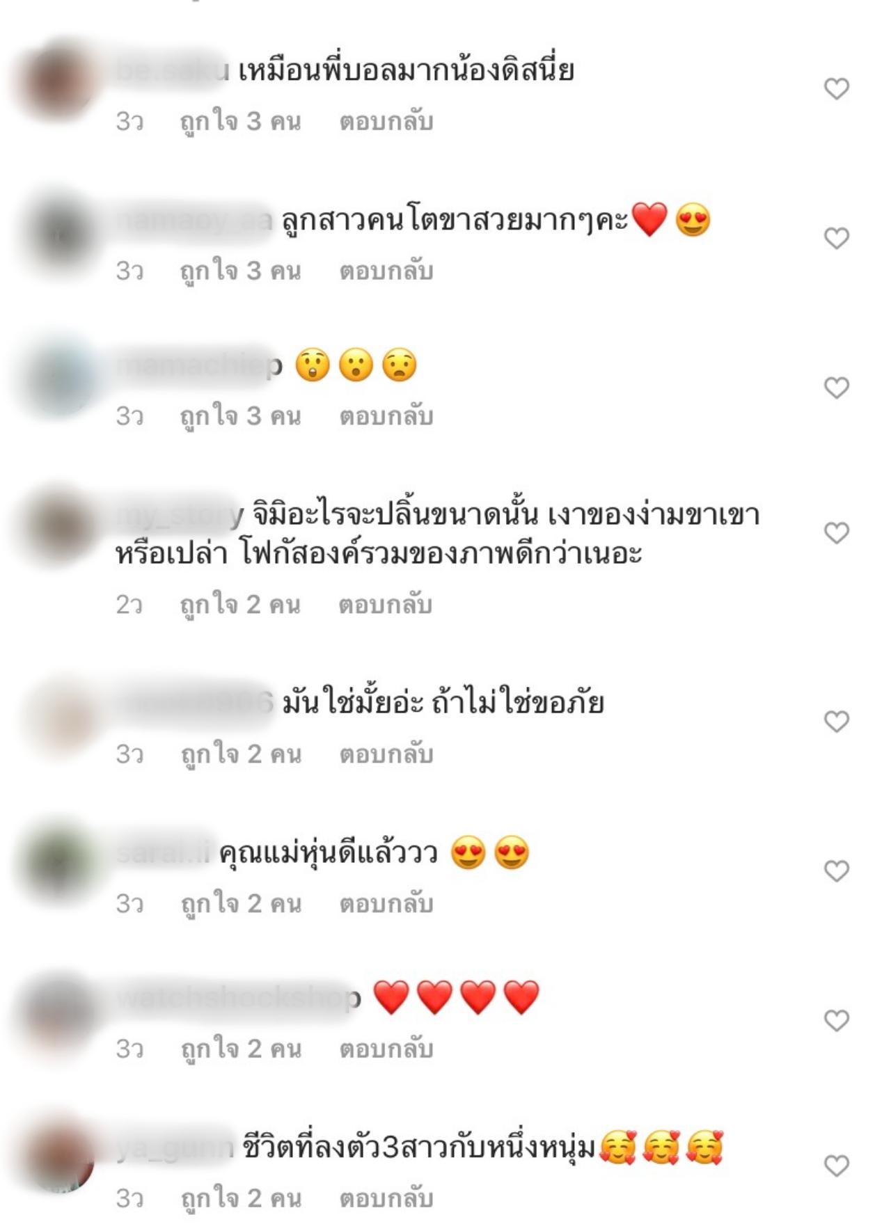
Task: View likes on 'เหมือนพี่บอลมาก' comment
Action: [240, 121]
